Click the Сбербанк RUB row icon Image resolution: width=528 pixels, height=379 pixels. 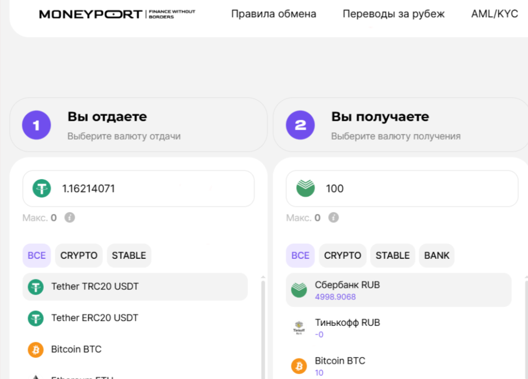pos(299,290)
